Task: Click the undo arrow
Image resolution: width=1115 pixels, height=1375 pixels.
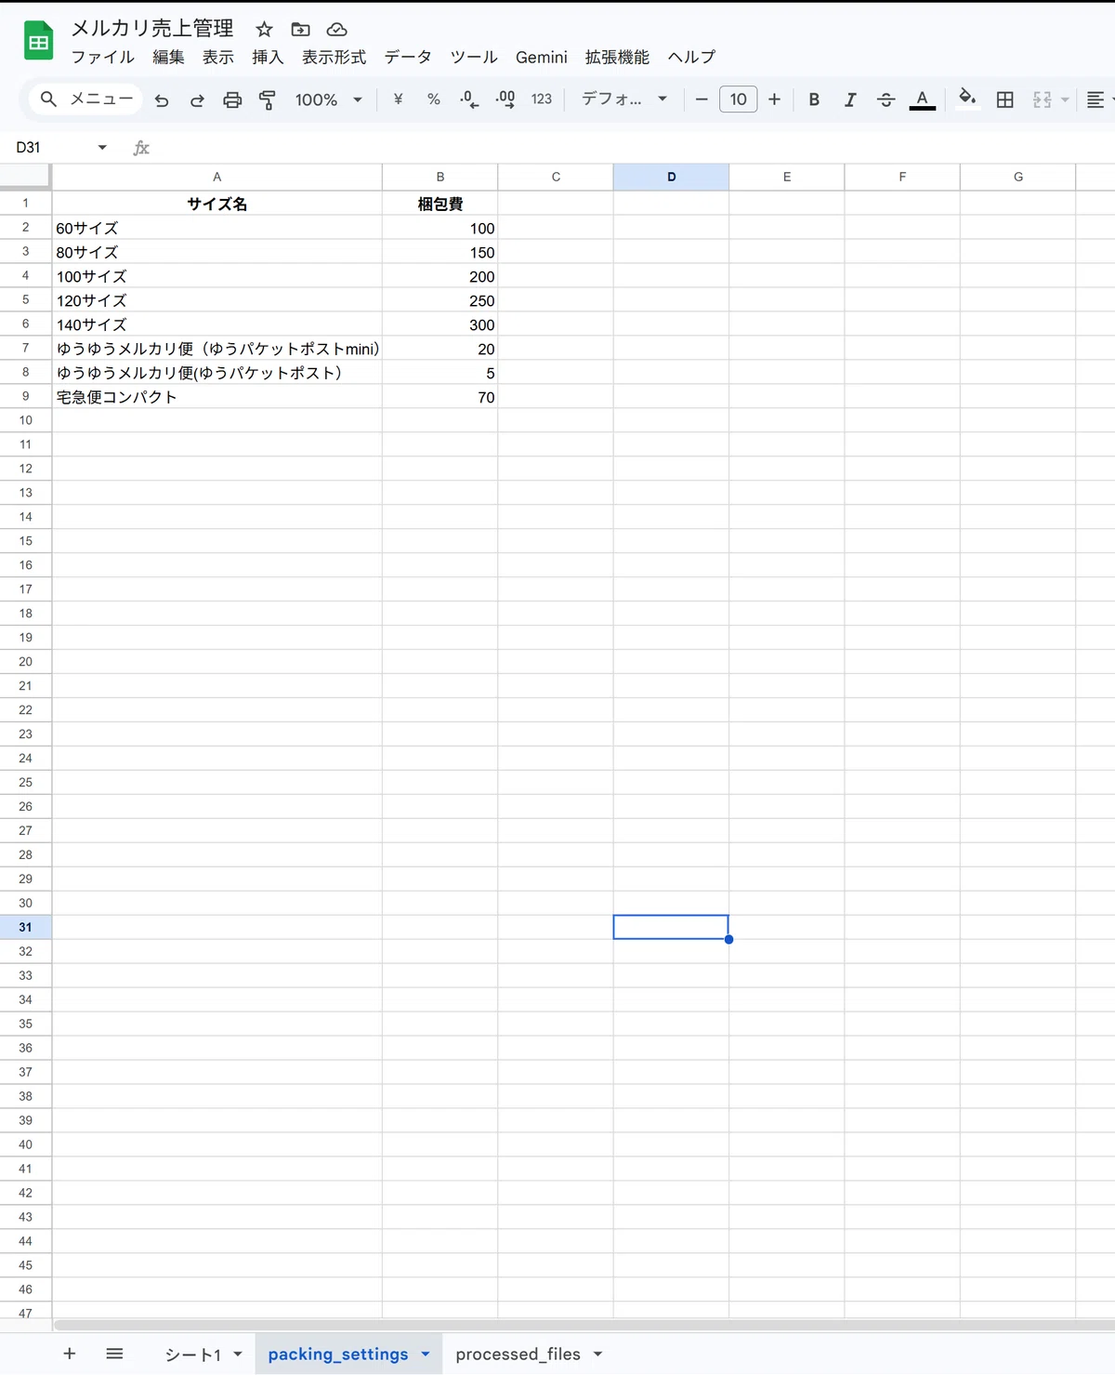Action: point(162,99)
